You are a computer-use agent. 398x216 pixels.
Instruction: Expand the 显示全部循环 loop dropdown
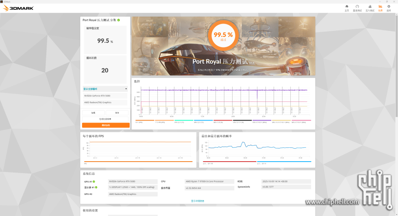[x=105, y=89]
